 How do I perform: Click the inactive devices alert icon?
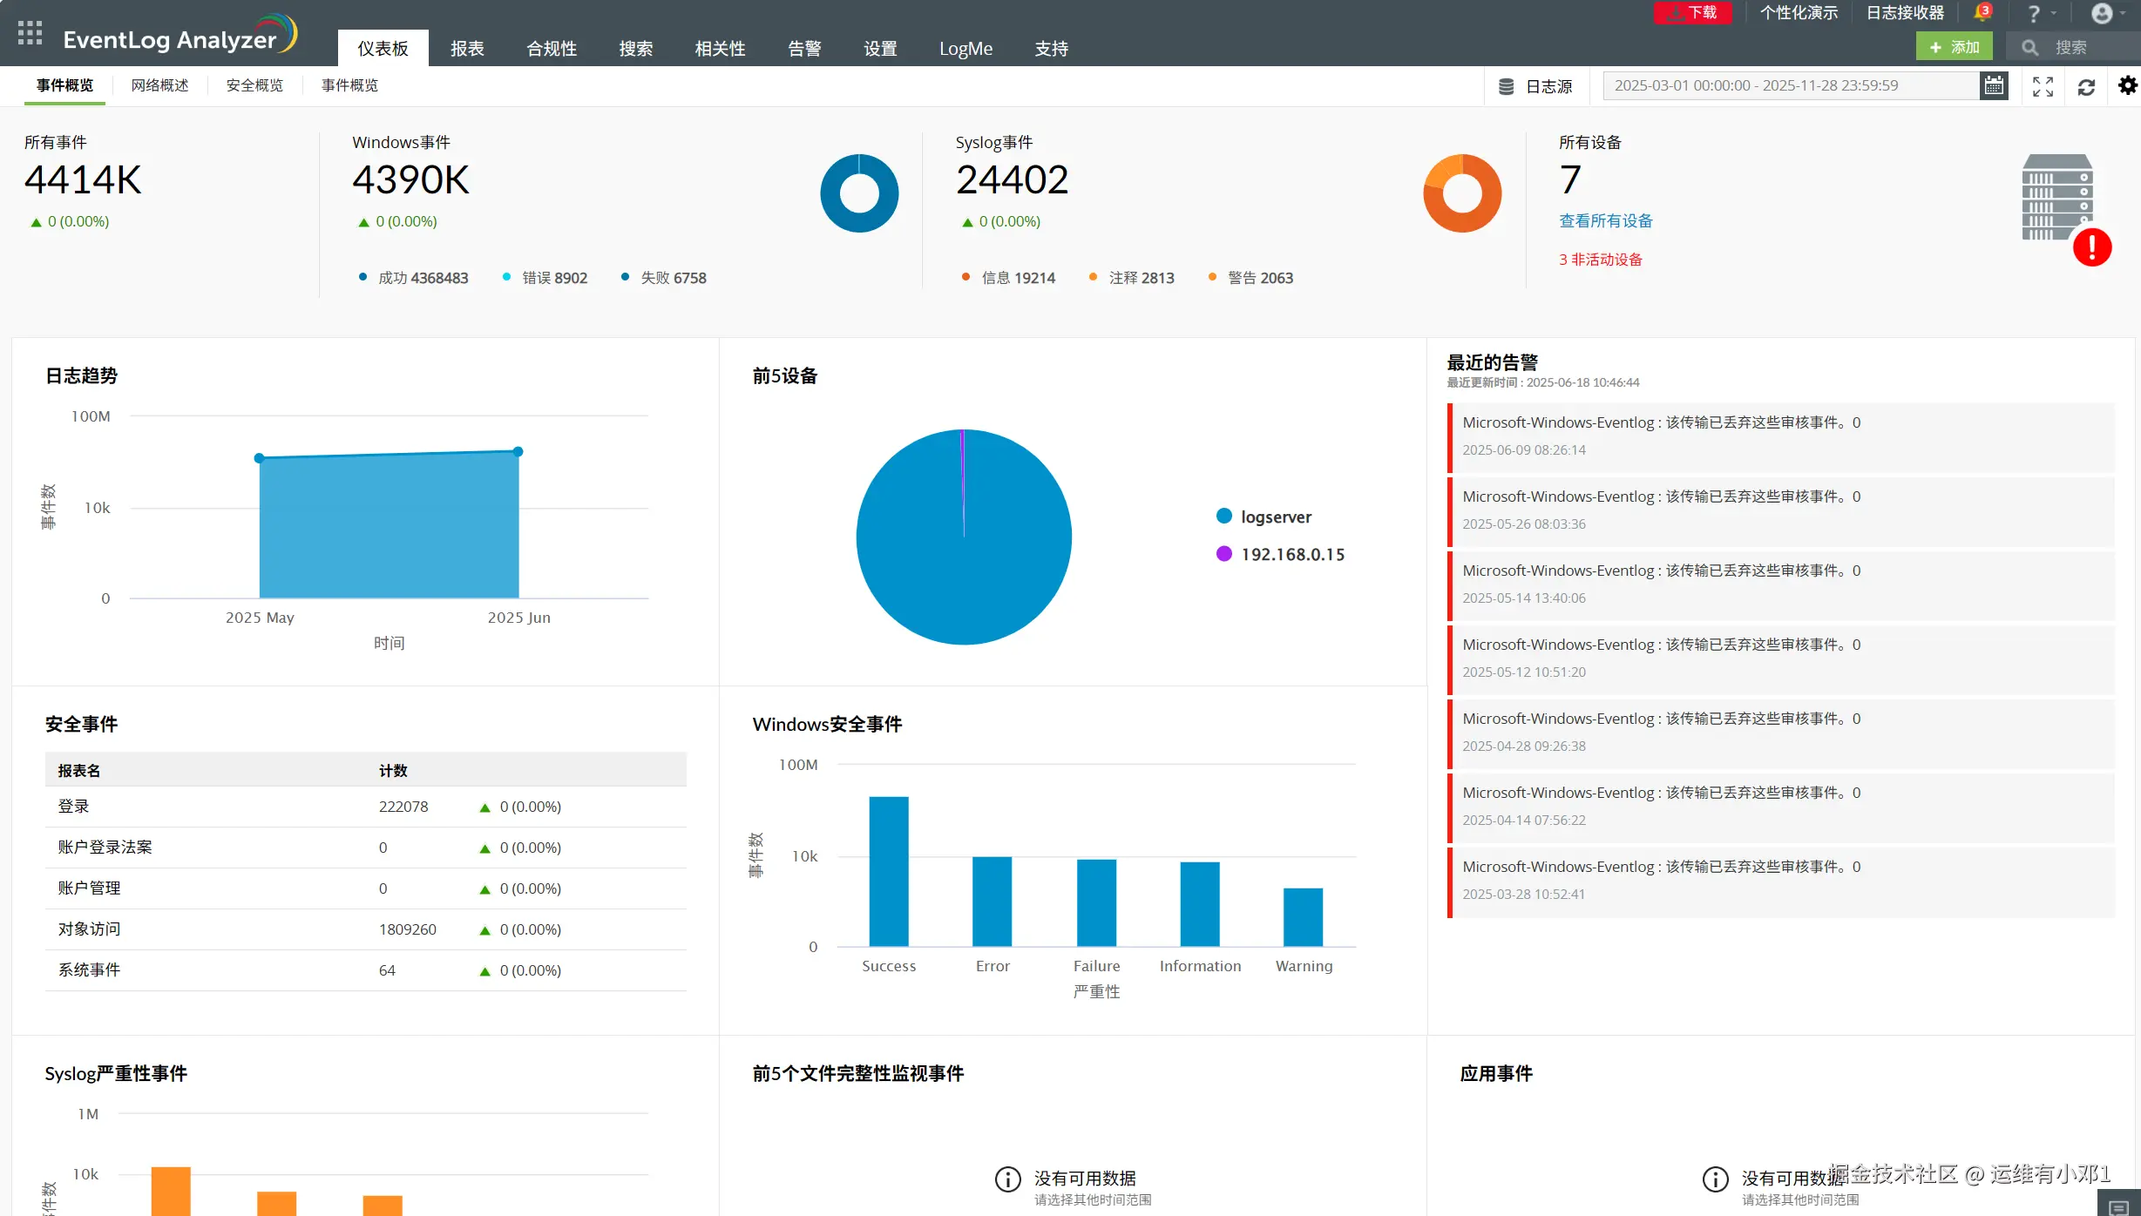point(2091,247)
